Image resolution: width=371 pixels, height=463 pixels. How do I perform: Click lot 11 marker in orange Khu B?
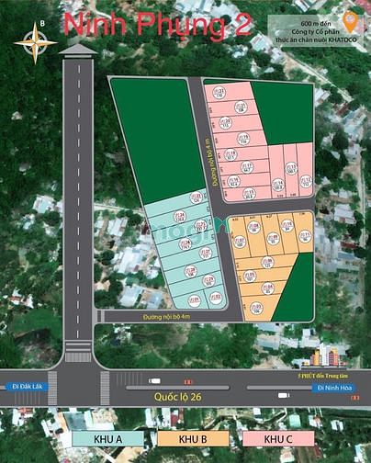305,237
